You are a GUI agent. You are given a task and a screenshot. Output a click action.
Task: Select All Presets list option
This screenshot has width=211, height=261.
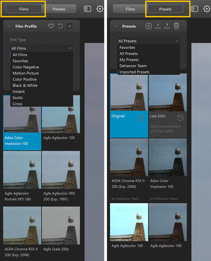pos(149,54)
